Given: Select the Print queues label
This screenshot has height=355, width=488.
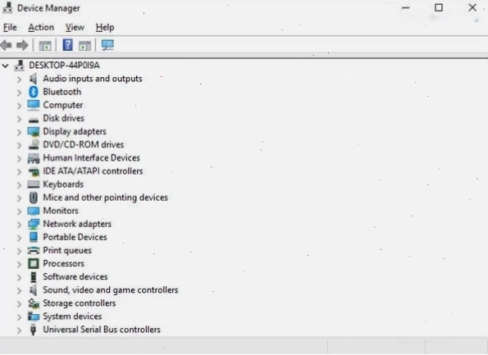Looking at the screenshot, I should click(67, 250).
